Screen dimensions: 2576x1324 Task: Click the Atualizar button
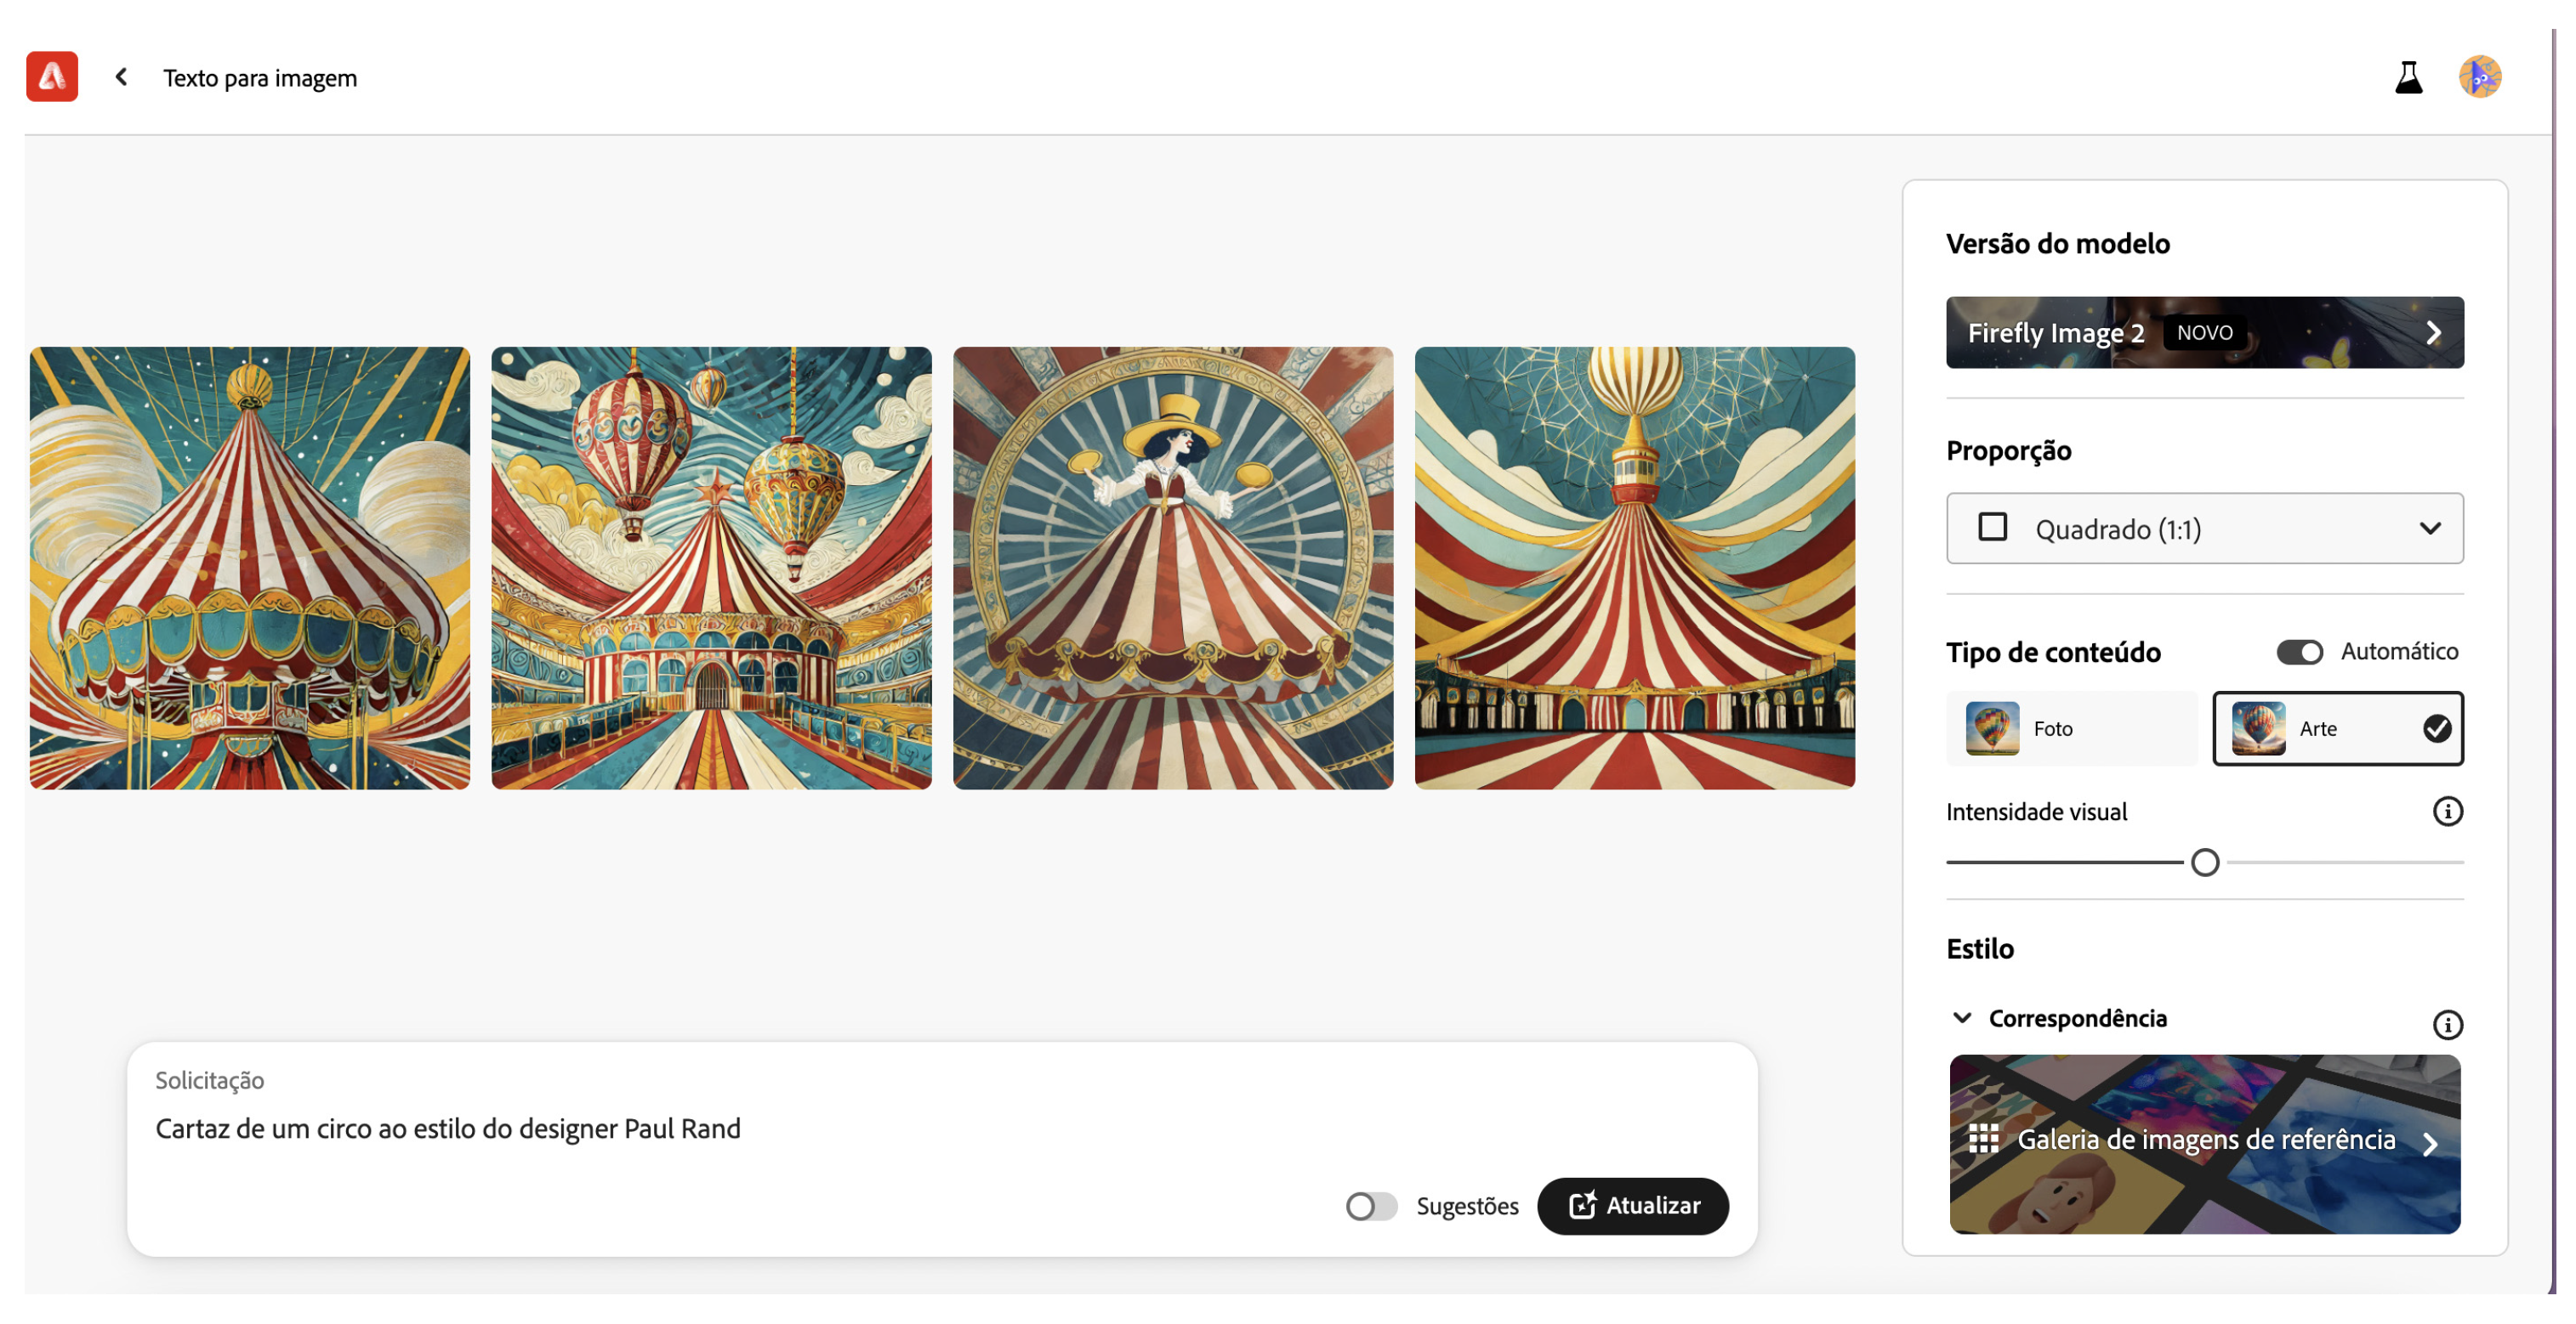[1633, 1206]
